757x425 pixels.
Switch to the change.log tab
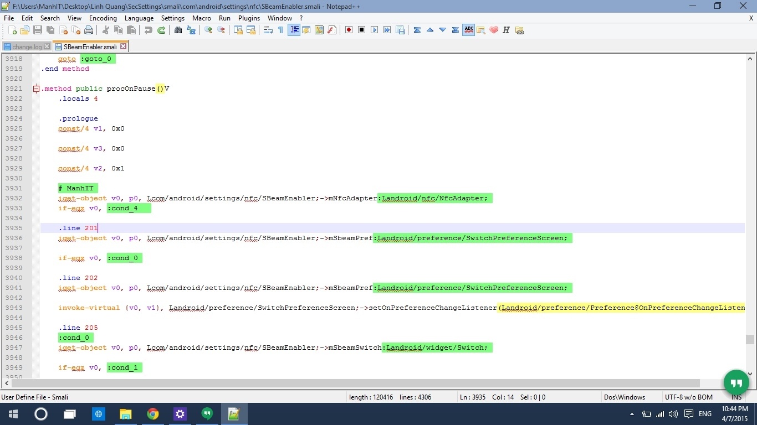point(27,47)
